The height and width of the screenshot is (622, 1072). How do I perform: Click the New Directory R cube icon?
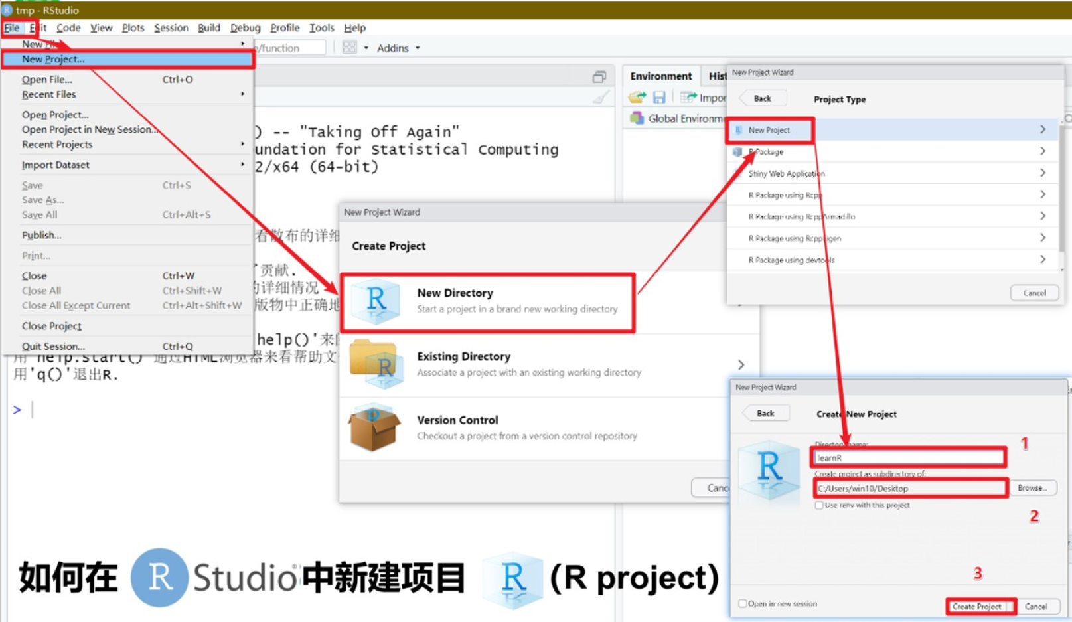pyautogui.click(x=376, y=301)
